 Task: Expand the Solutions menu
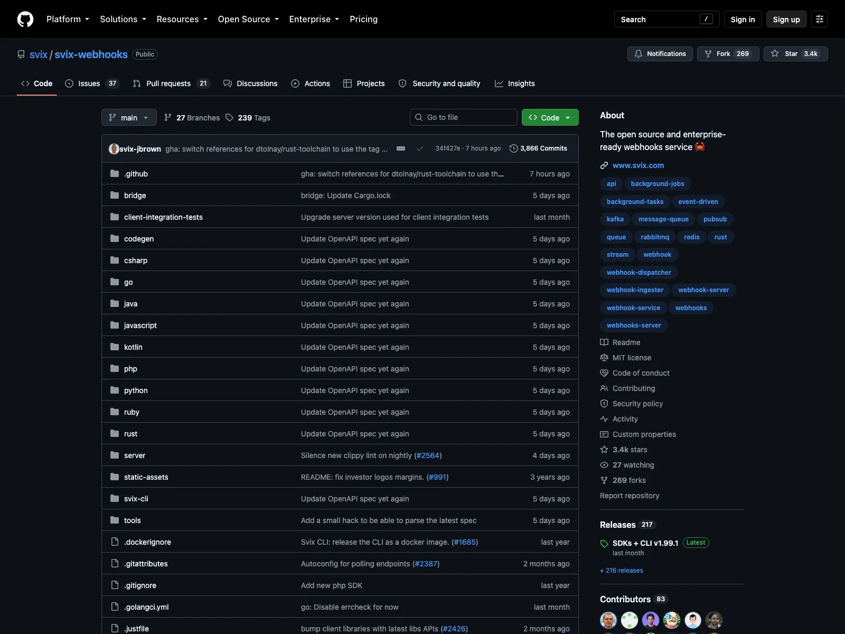point(123,19)
